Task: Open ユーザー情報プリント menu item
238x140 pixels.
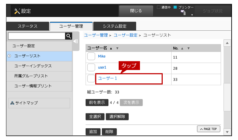Action: tap(39, 86)
